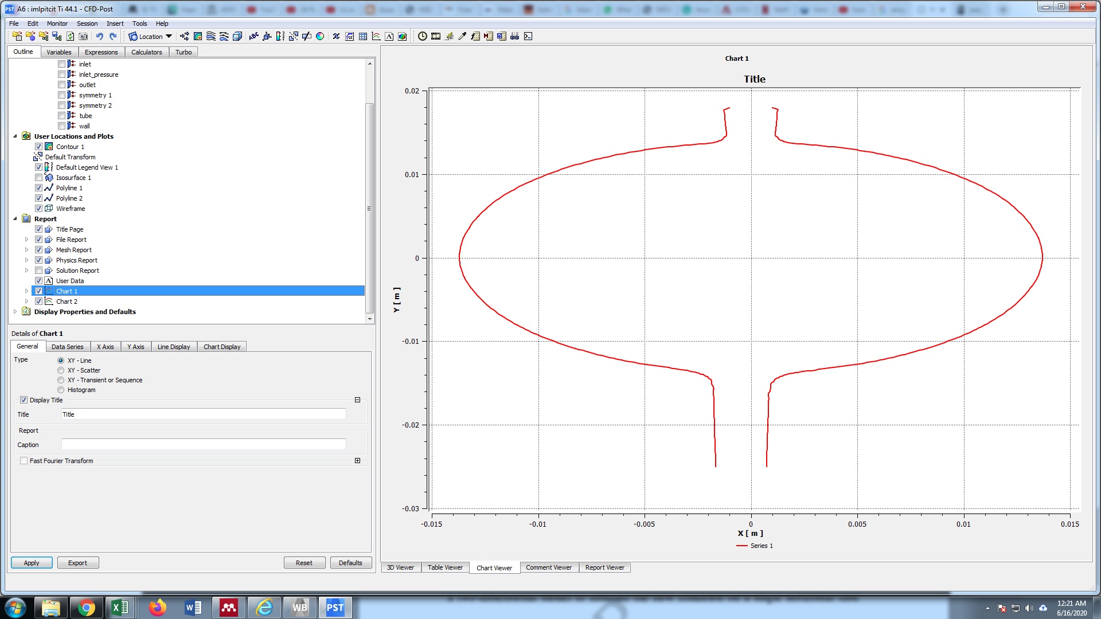This screenshot has width=1101, height=619.
Task: Open the Table Viewer tab
Action: pos(445,567)
